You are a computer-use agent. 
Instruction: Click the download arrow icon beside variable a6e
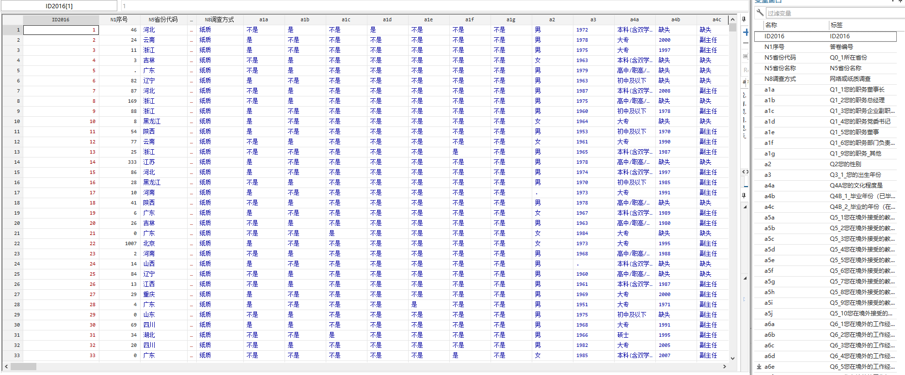coord(759,367)
